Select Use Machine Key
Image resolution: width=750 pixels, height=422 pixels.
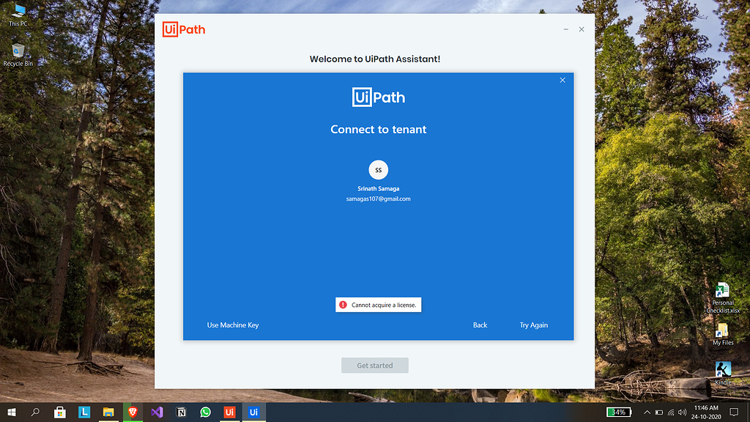pos(232,325)
